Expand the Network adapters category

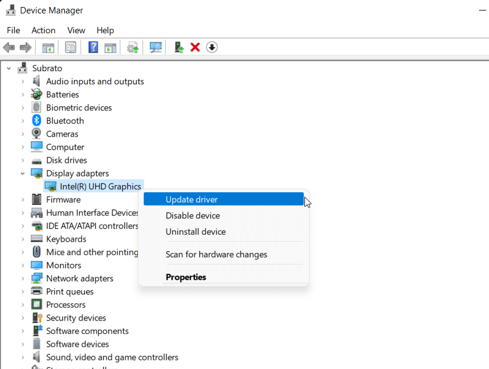click(x=23, y=279)
